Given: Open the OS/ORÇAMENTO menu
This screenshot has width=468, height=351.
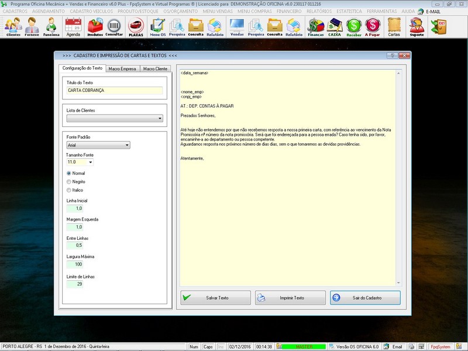Looking at the screenshot, I should click(x=181, y=11).
